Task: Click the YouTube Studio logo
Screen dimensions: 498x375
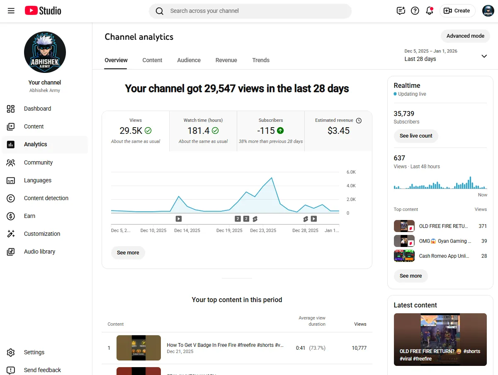Action: (x=43, y=11)
